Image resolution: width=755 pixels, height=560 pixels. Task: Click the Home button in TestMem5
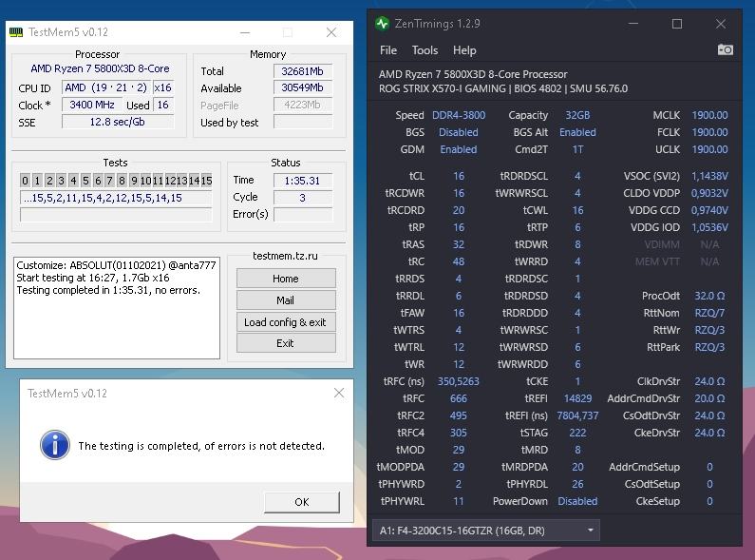coord(286,279)
